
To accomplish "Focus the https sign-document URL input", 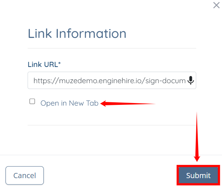I will coord(112,80).
